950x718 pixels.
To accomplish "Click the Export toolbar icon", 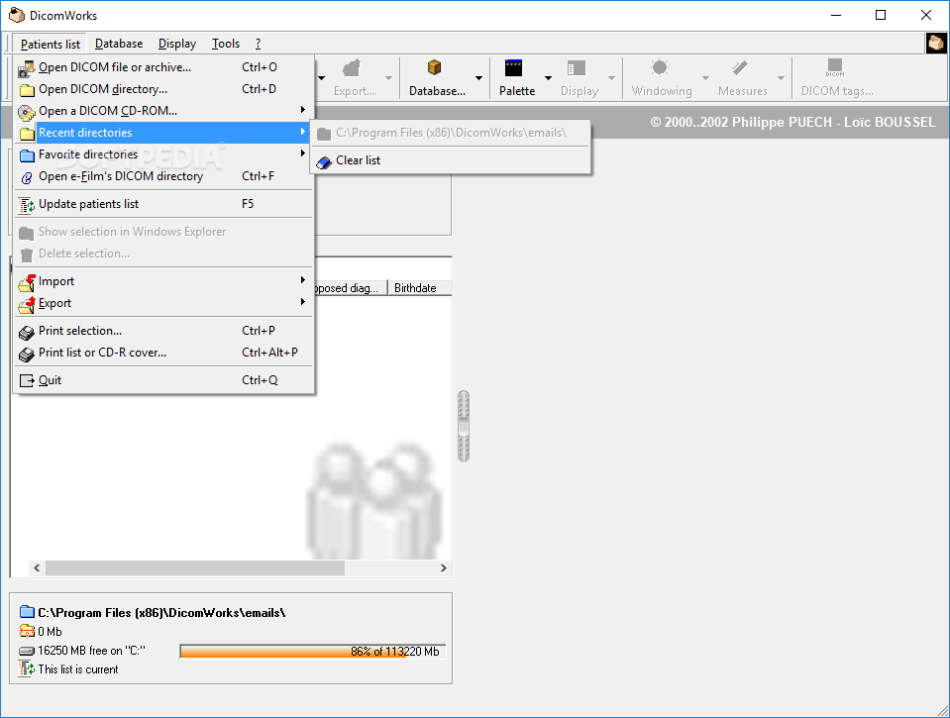I will coord(352,68).
